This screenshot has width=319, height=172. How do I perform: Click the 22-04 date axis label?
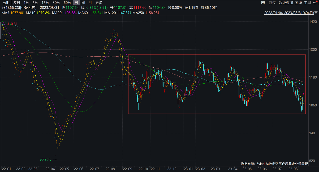[x=50, y=169]
